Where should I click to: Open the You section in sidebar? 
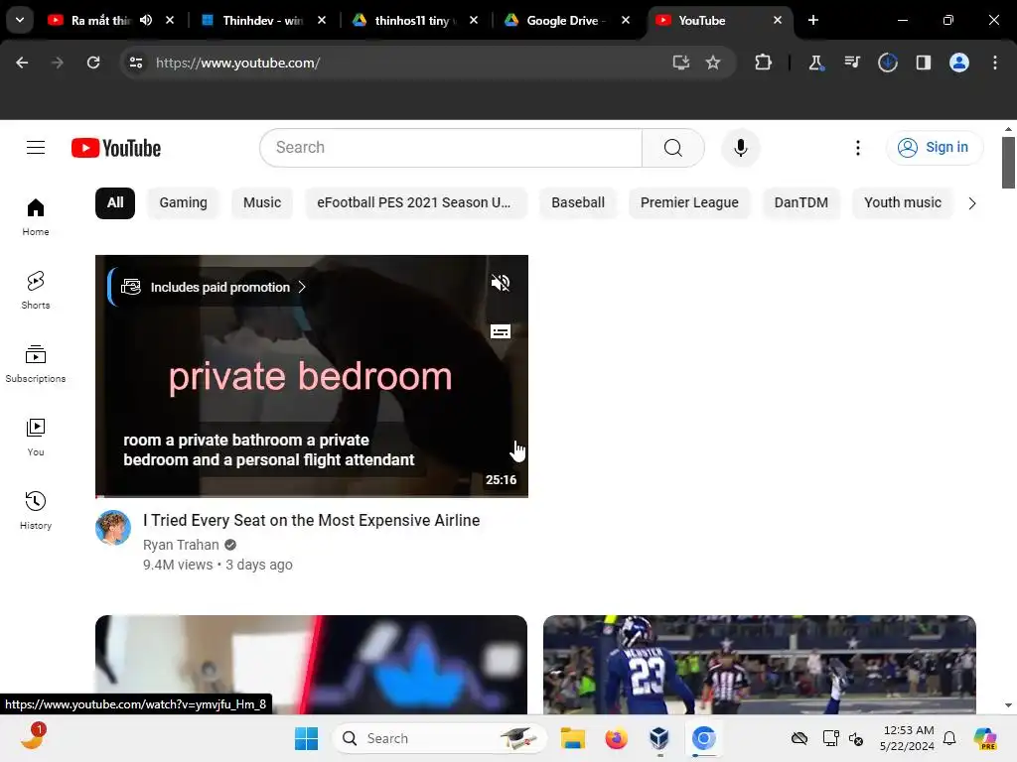[36, 438]
